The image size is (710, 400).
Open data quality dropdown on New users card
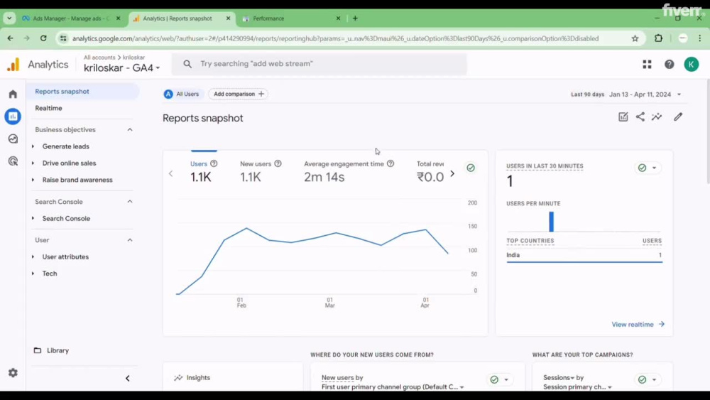506,379
